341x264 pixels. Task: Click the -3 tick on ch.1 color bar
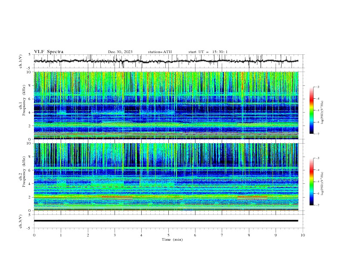point(317,87)
